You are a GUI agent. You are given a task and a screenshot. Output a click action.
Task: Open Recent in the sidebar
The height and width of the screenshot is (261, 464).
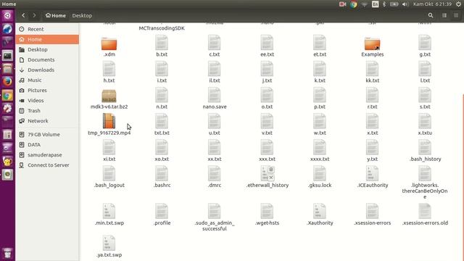(x=47, y=29)
